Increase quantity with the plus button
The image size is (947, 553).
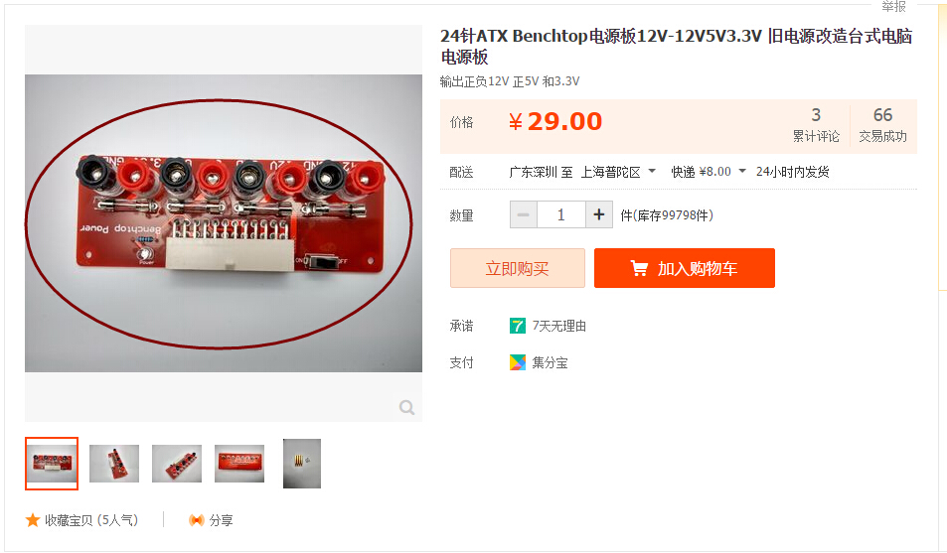(x=599, y=214)
